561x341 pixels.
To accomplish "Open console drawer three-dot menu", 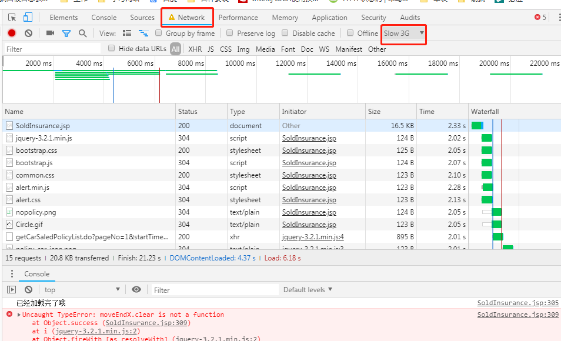I will (x=12, y=274).
